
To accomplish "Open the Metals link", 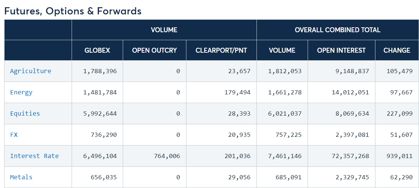I will click(x=21, y=177).
